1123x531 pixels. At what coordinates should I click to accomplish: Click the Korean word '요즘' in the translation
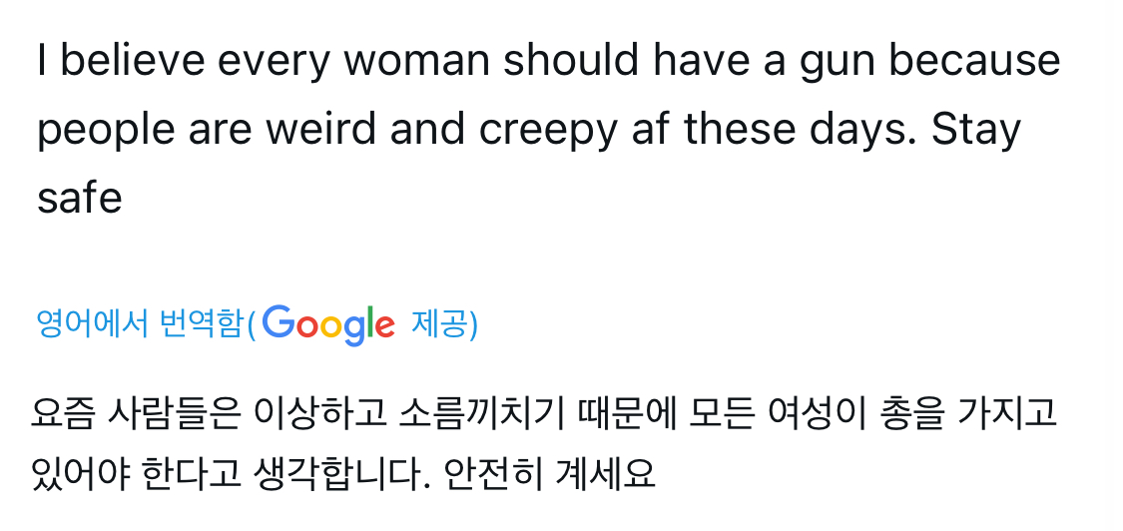62,413
